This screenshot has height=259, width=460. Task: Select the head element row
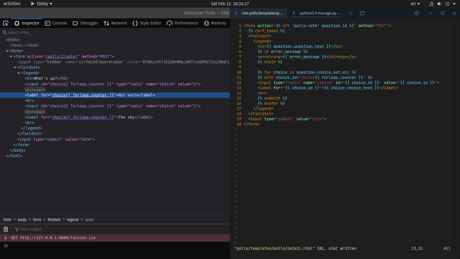(x=115, y=45)
